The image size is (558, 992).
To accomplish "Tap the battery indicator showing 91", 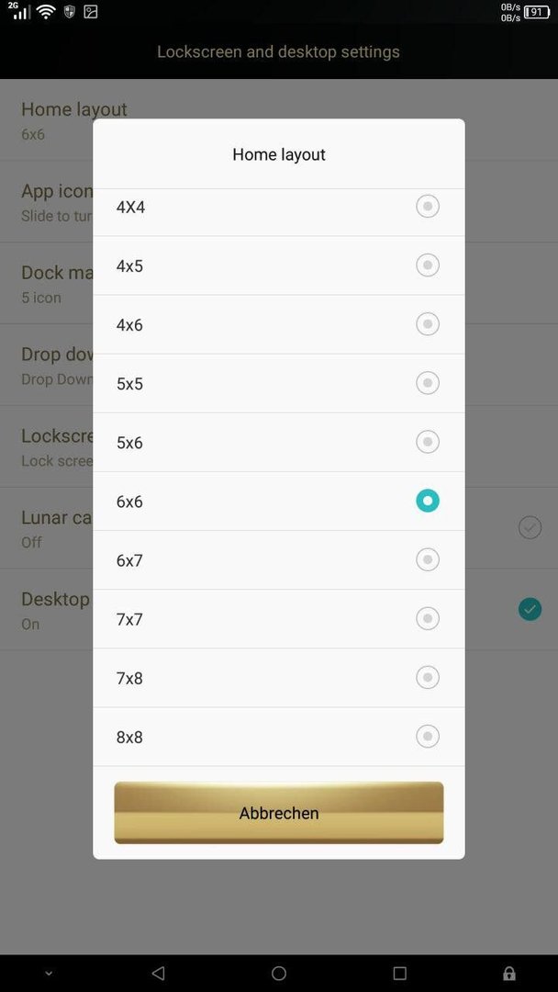I will click(537, 12).
